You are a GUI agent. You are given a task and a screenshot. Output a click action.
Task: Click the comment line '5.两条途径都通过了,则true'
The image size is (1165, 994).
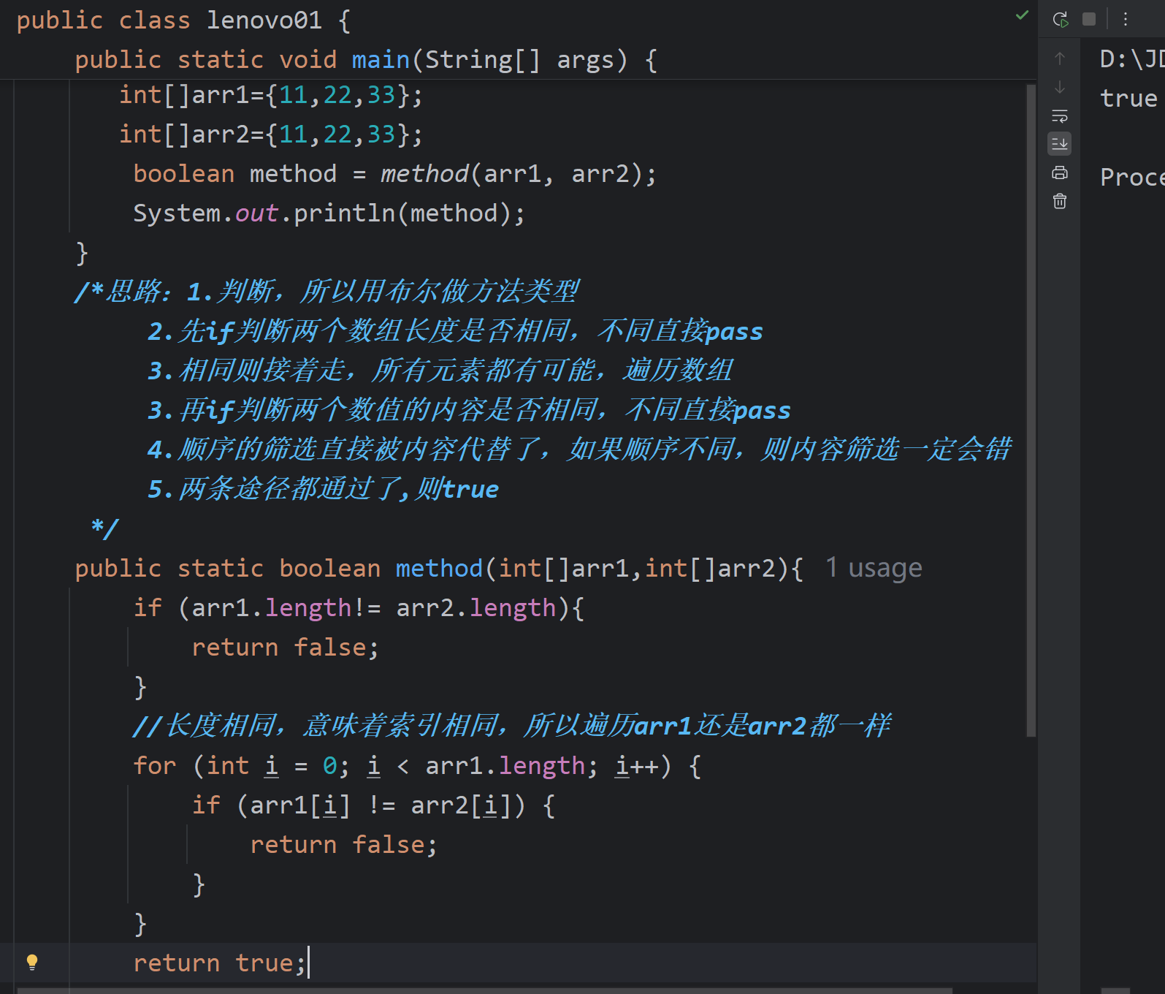tap(323, 489)
